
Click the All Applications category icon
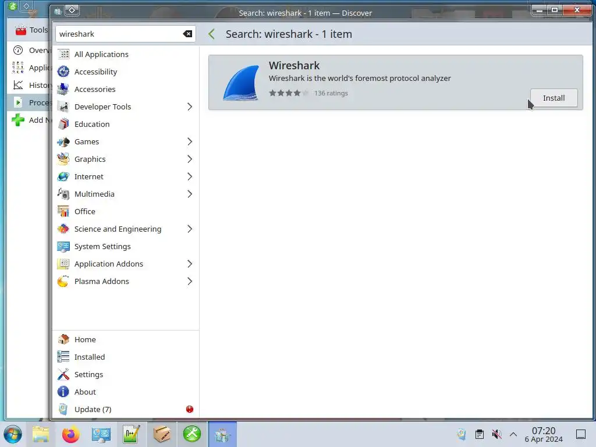(63, 54)
